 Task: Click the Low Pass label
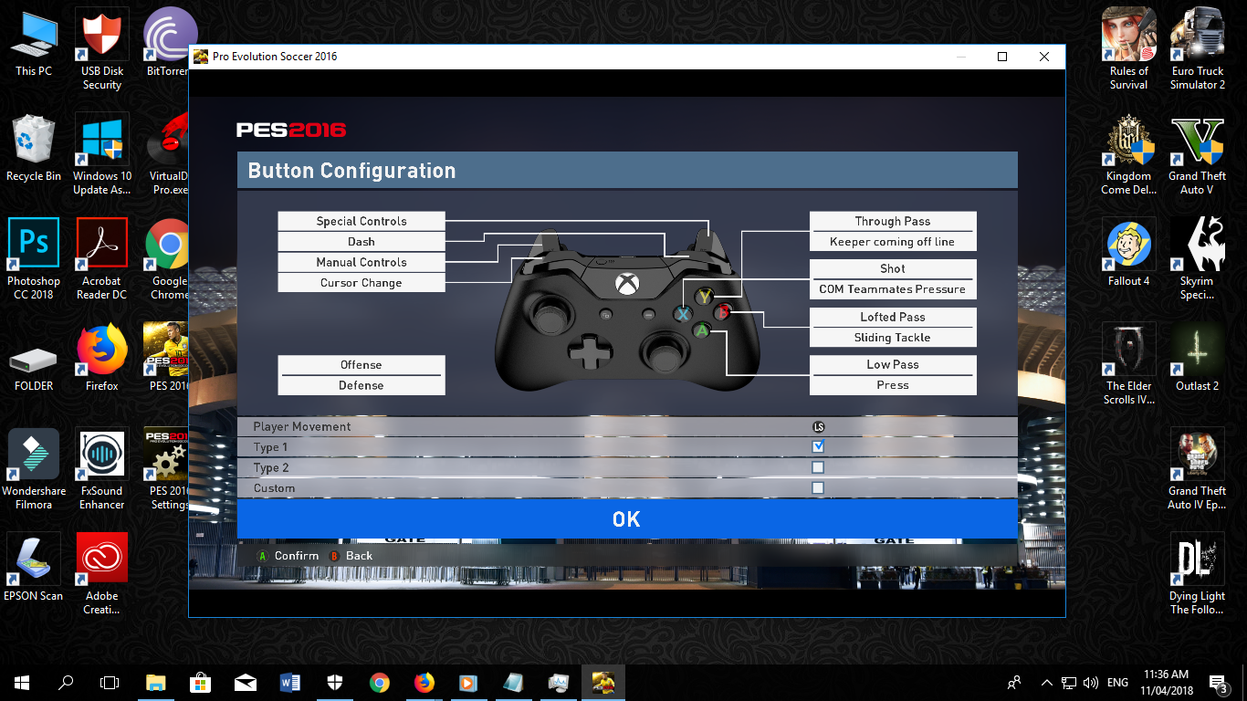coord(893,364)
